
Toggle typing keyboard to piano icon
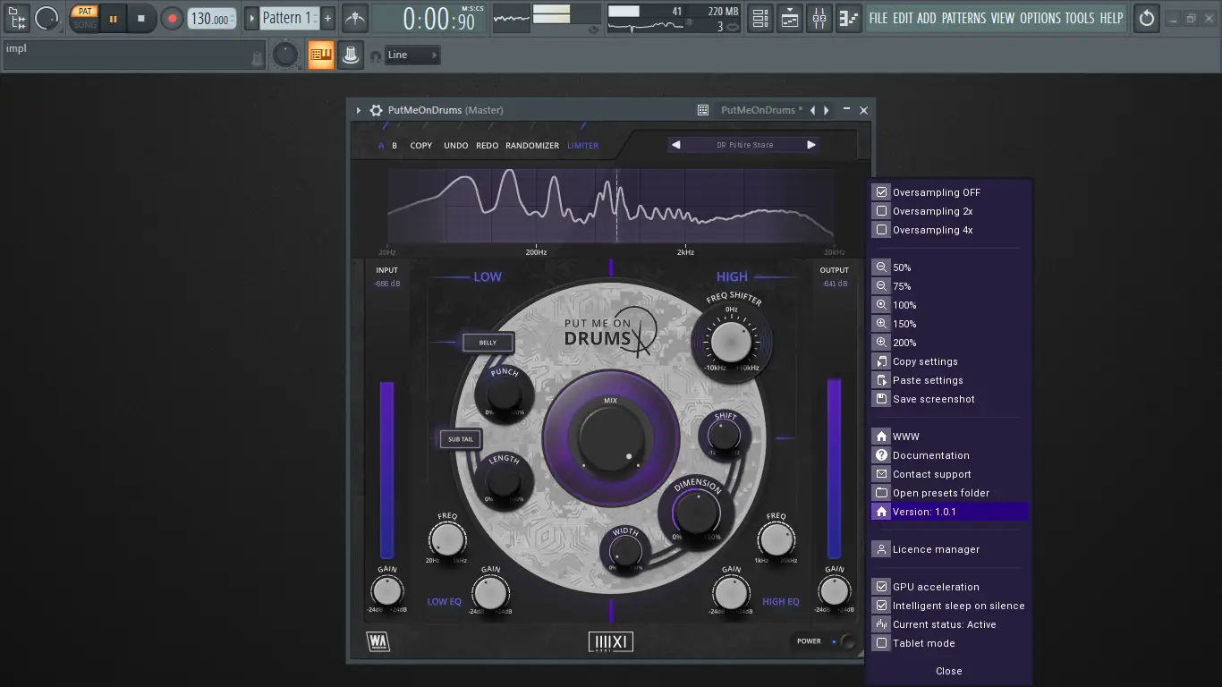tap(321, 55)
